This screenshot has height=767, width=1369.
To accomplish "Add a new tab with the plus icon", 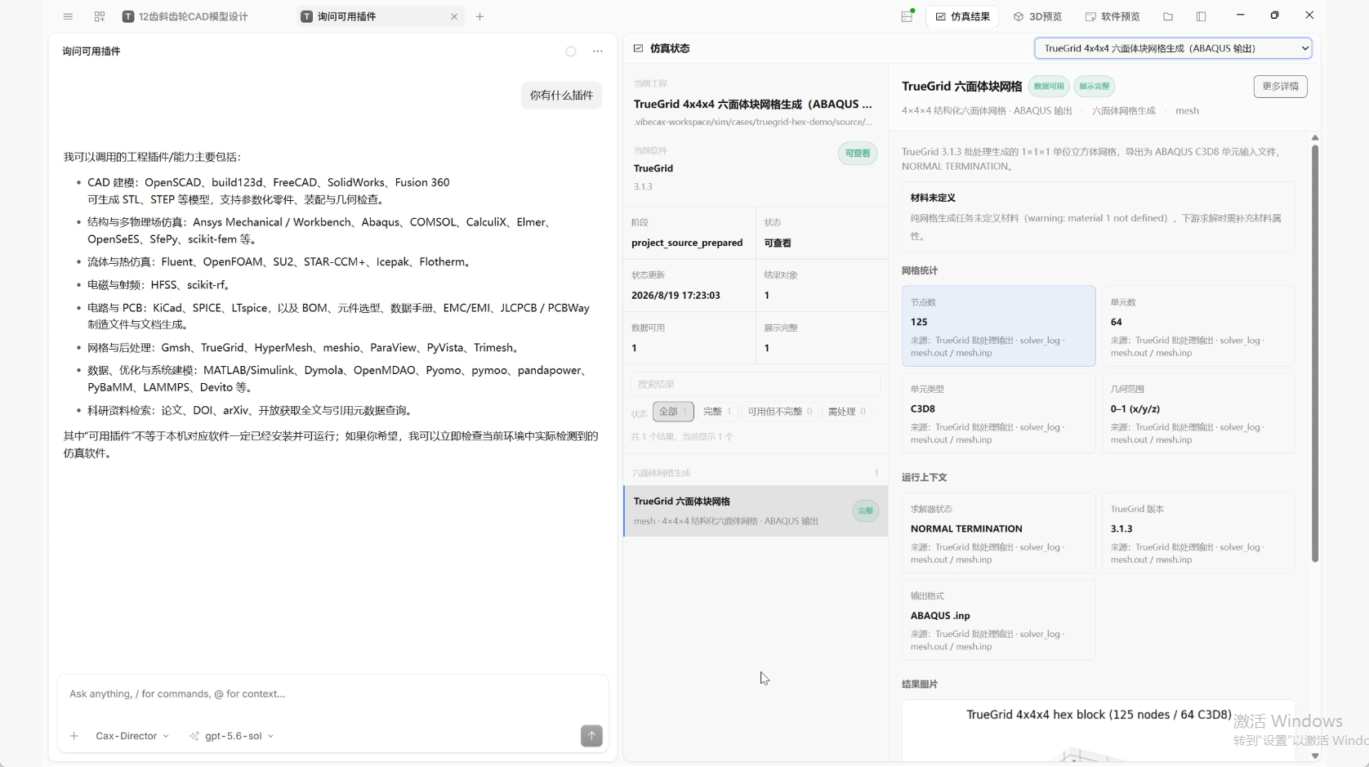I will point(480,16).
